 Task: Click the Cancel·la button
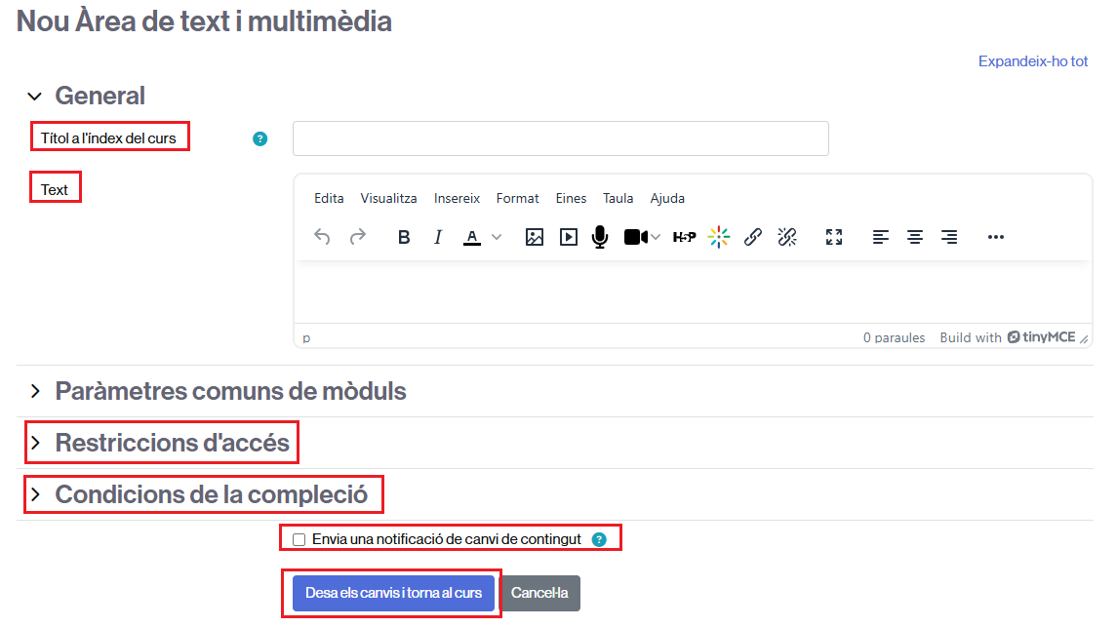coord(539,593)
